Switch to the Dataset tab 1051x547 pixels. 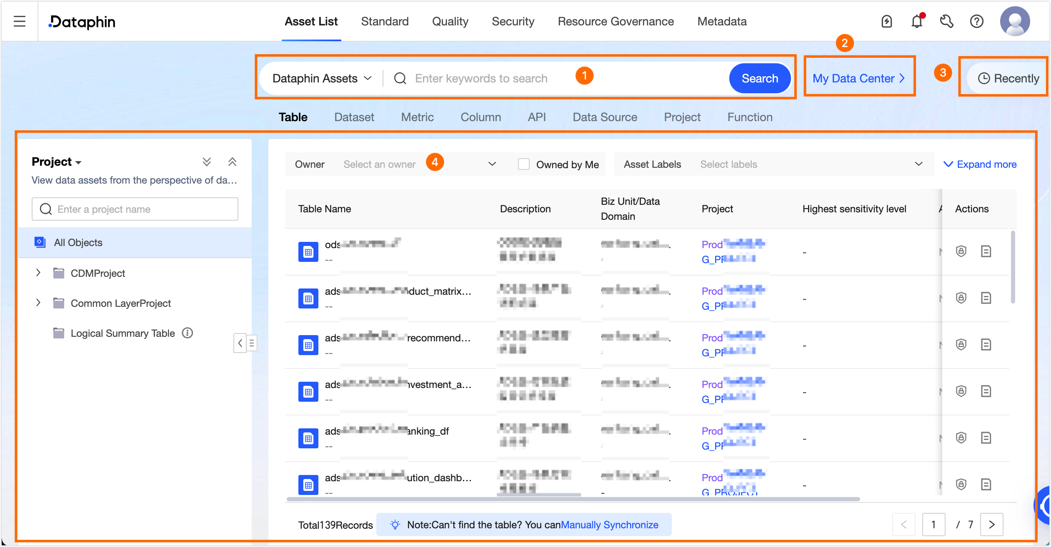tap(354, 117)
